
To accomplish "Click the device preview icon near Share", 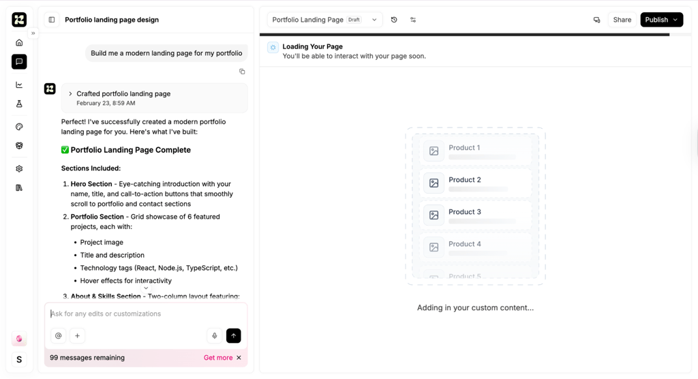I will 597,20.
